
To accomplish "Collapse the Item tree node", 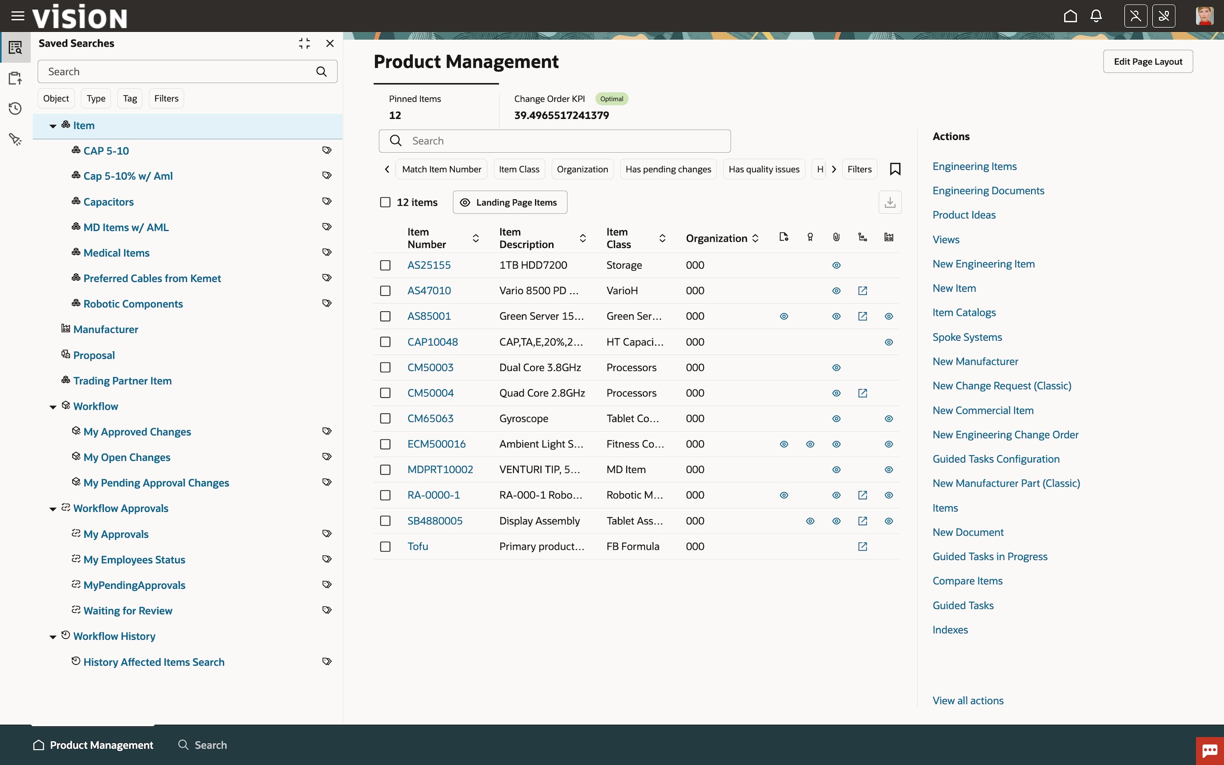I will (52, 126).
